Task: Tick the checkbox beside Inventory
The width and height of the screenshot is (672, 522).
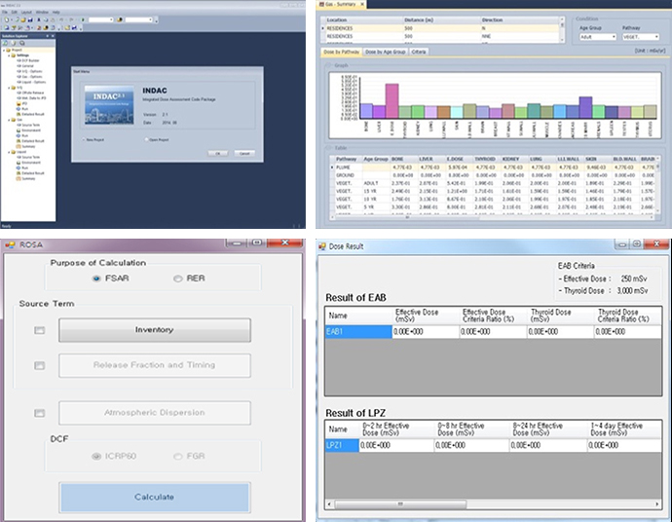Action: click(40, 331)
